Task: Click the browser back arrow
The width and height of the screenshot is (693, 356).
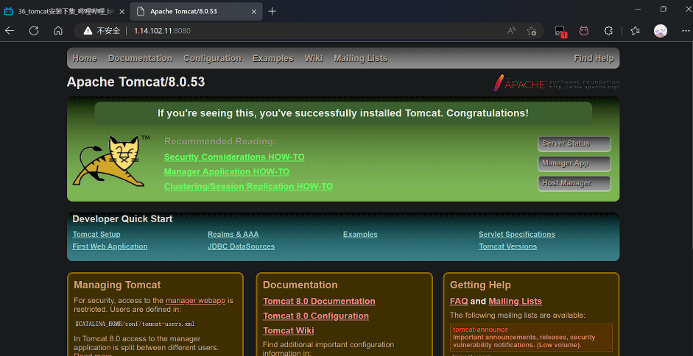Action: click(x=10, y=31)
